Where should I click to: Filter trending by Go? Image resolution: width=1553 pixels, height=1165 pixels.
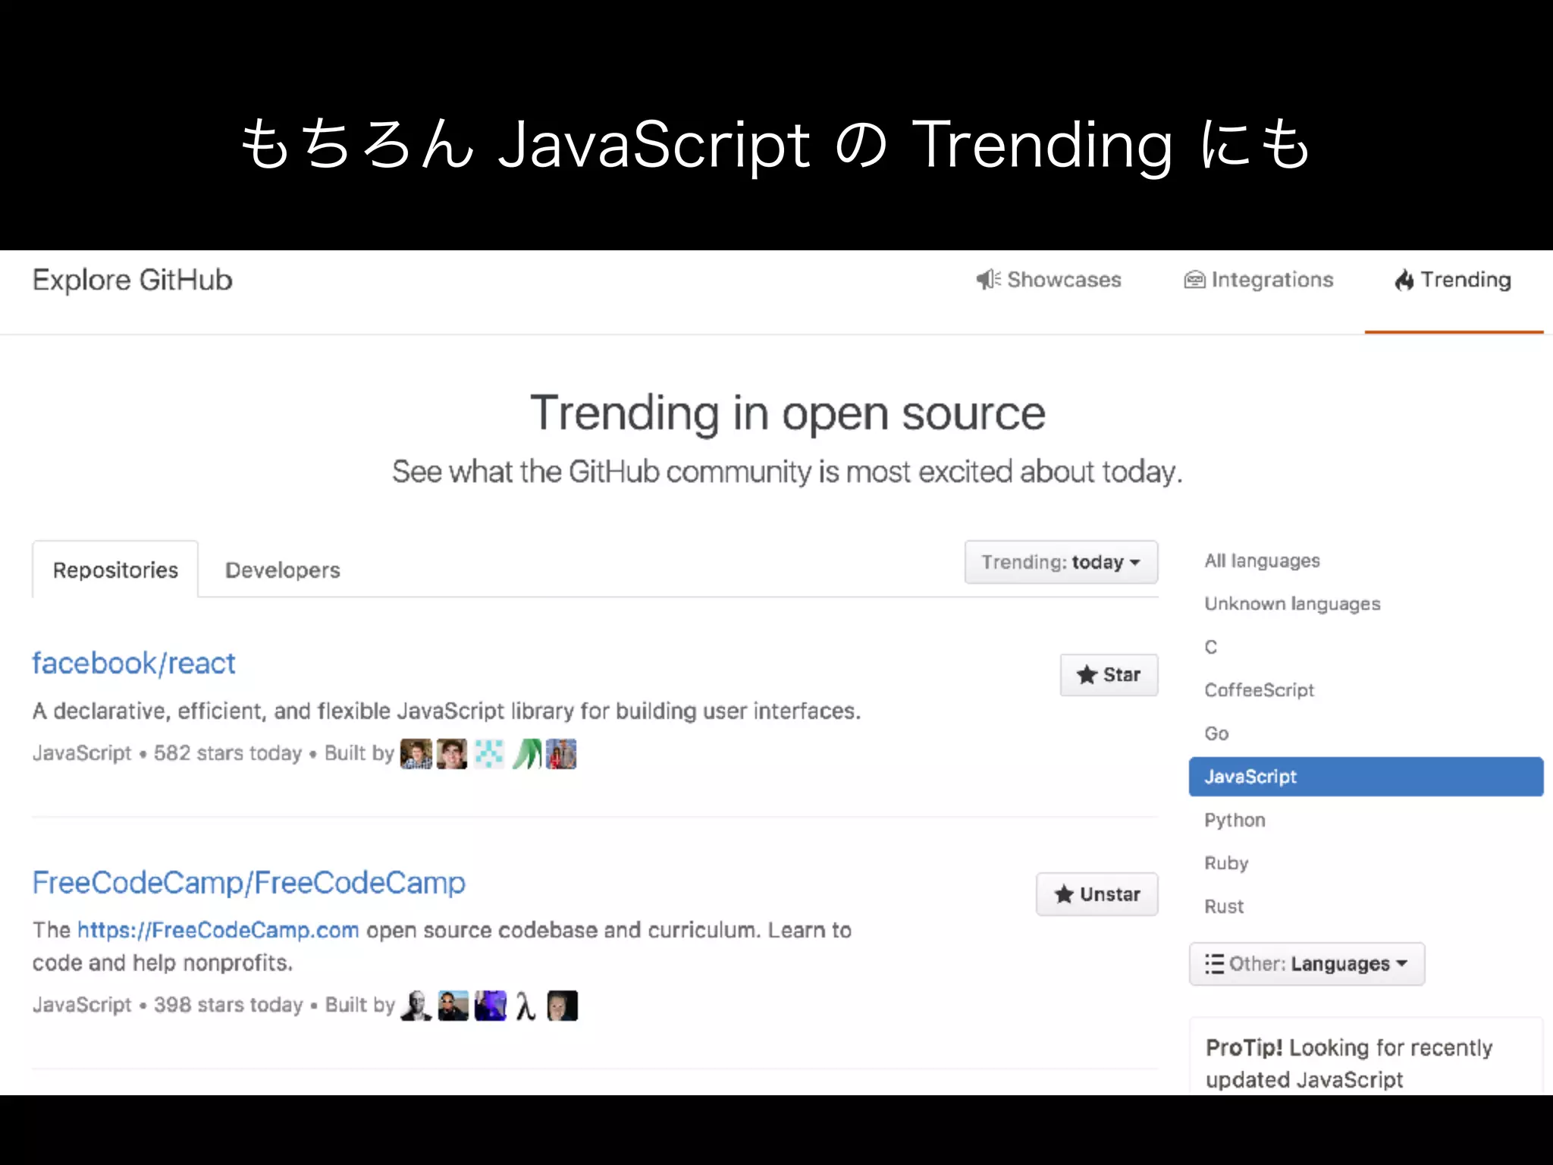tap(1216, 733)
